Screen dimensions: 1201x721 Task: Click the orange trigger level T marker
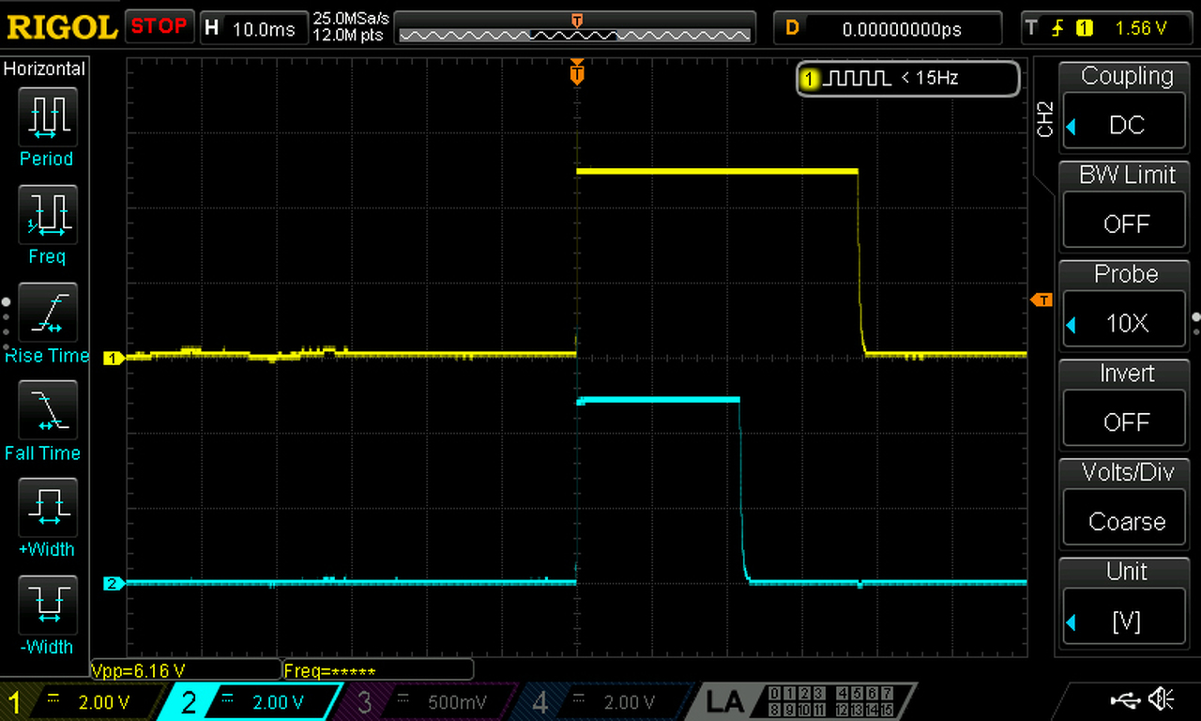(x=1041, y=299)
